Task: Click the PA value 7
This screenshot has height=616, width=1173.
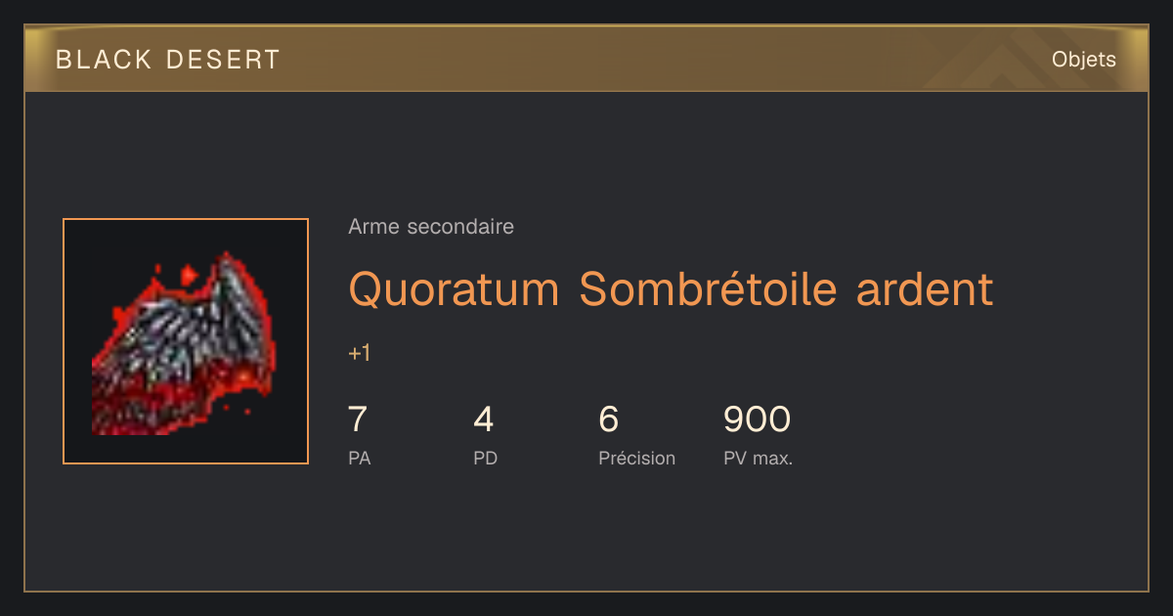Action: pos(358,419)
